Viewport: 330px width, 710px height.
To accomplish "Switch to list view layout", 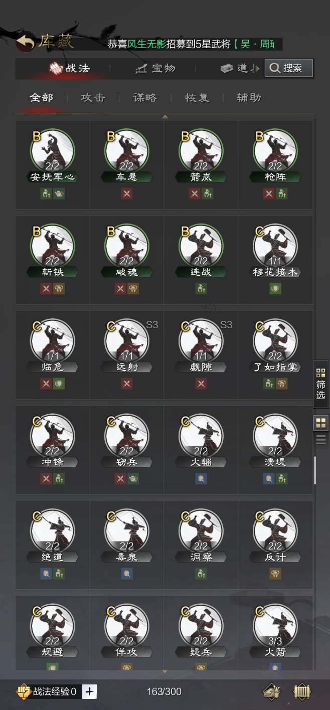I will click(320, 440).
